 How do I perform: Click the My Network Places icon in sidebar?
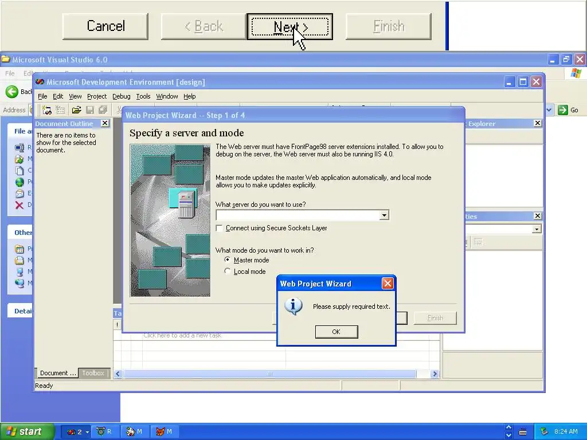[19, 283]
